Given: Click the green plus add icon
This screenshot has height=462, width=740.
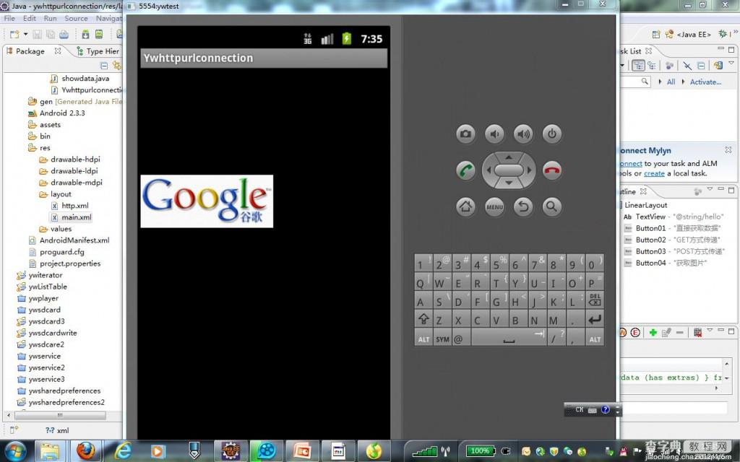Looking at the screenshot, I should pyautogui.click(x=653, y=332).
